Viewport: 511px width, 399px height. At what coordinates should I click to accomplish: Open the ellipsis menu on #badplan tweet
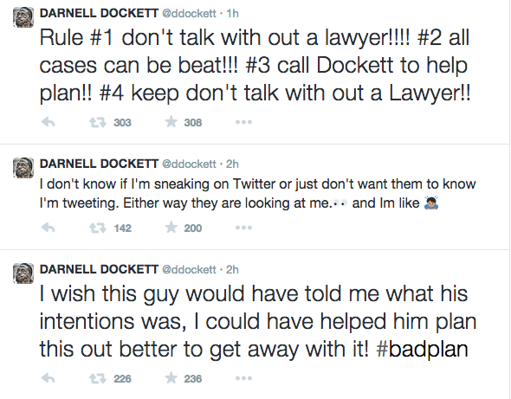click(x=243, y=378)
